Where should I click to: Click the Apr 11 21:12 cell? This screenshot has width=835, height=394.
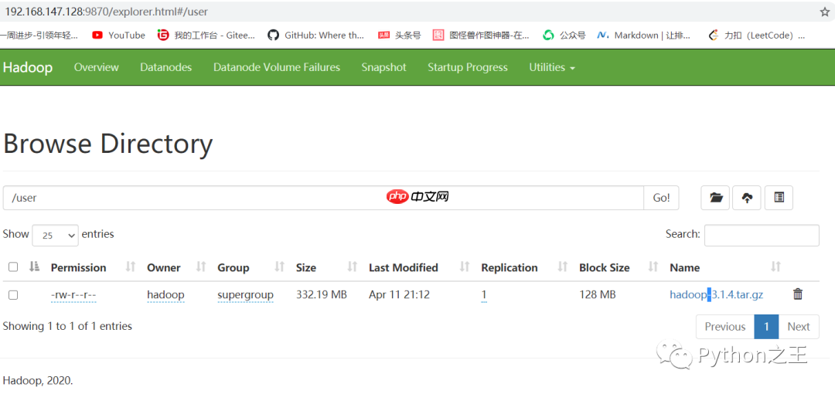tap(400, 294)
